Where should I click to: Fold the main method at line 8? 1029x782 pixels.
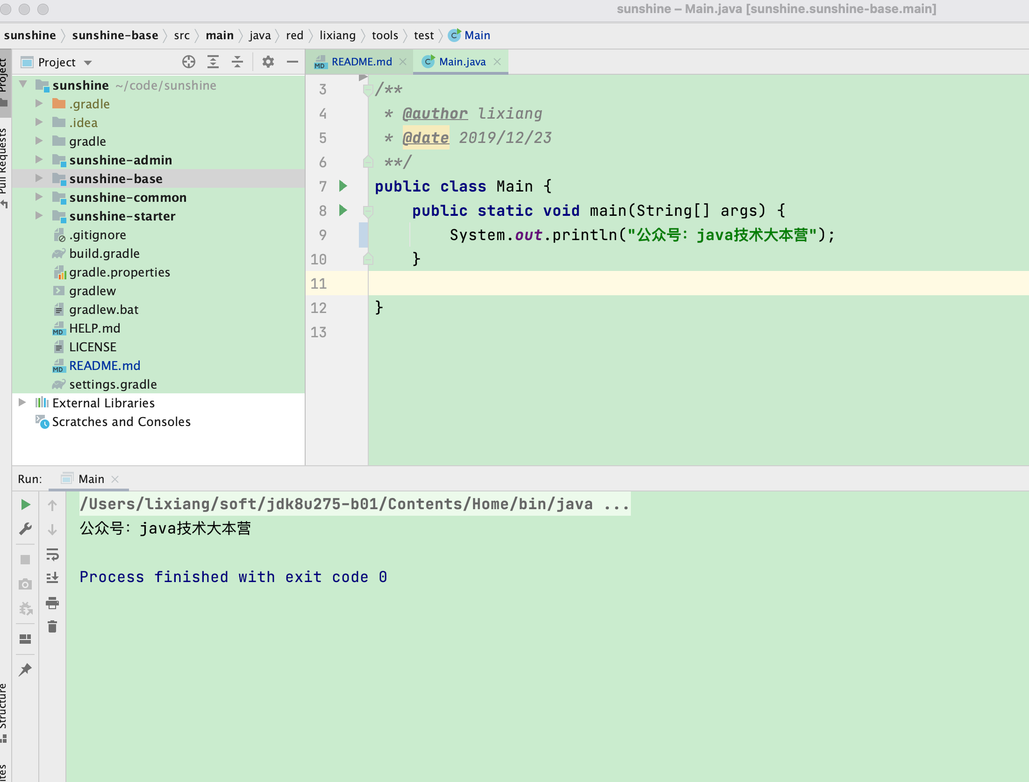coord(368,212)
